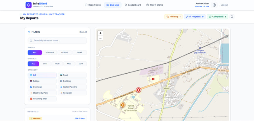254x121 pixels.
Task: Select the orange issue marker on the map
Action: tap(123, 105)
